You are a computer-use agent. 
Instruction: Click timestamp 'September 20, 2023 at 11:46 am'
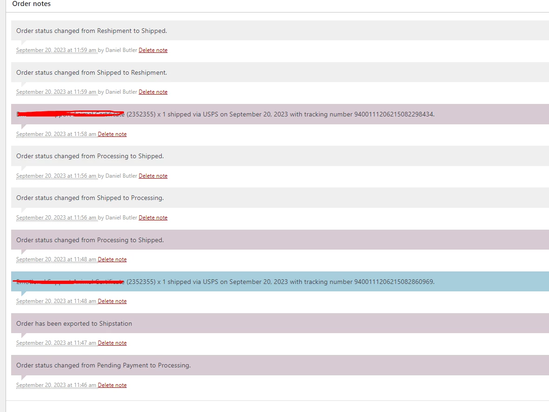[x=56, y=385]
